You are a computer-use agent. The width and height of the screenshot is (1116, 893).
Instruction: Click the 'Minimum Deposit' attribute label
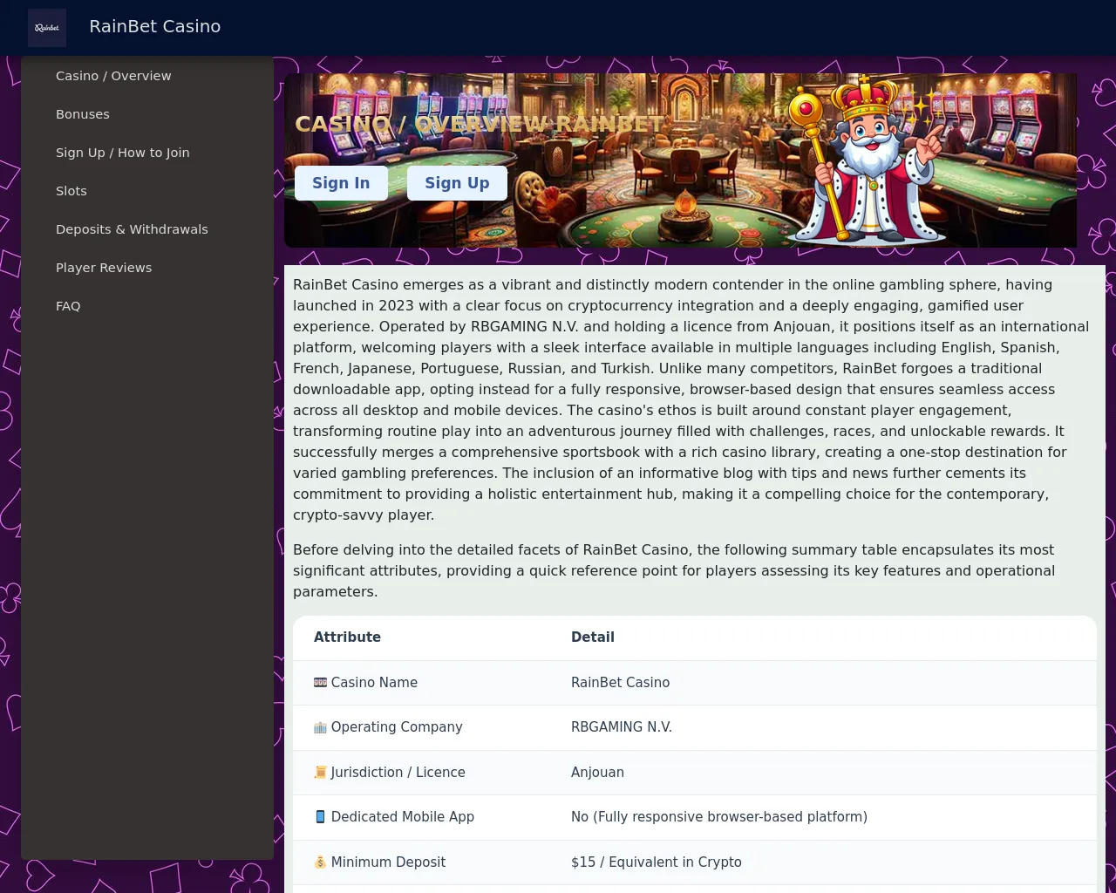(388, 862)
